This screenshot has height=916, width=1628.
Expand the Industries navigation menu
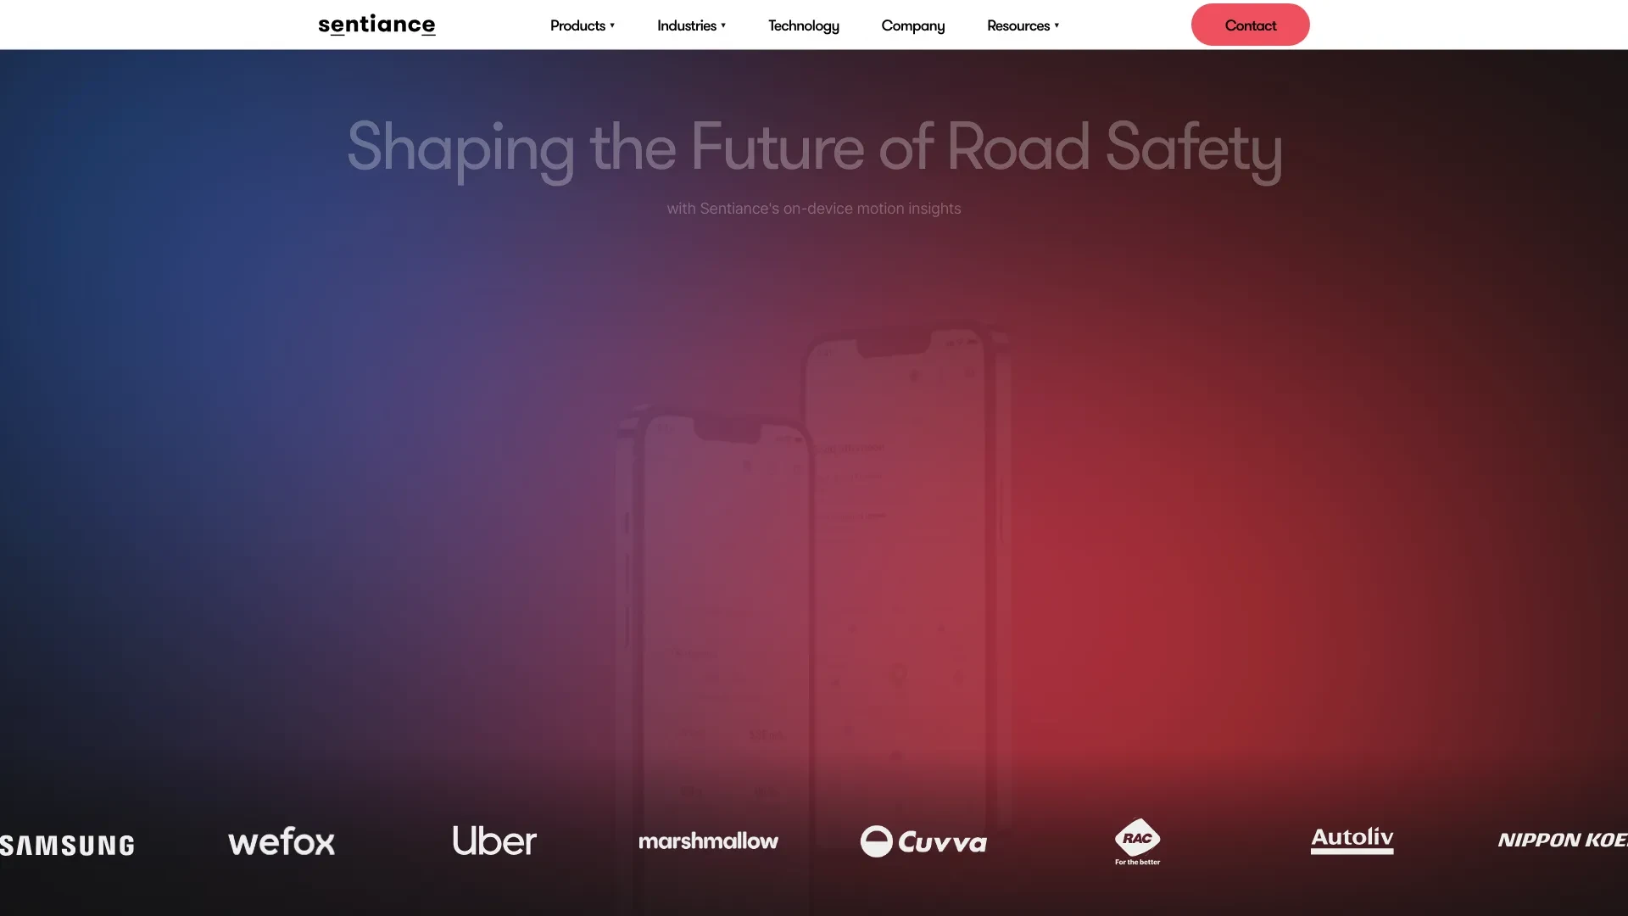pyautogui.click(x=690, y=25)
